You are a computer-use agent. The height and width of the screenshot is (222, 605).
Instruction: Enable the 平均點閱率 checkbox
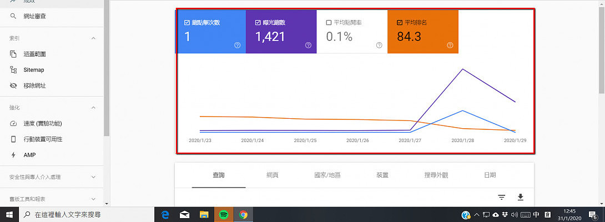coord(329,23)
